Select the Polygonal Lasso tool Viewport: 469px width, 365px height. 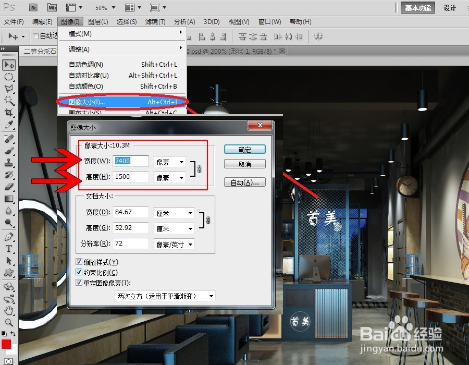9,89
